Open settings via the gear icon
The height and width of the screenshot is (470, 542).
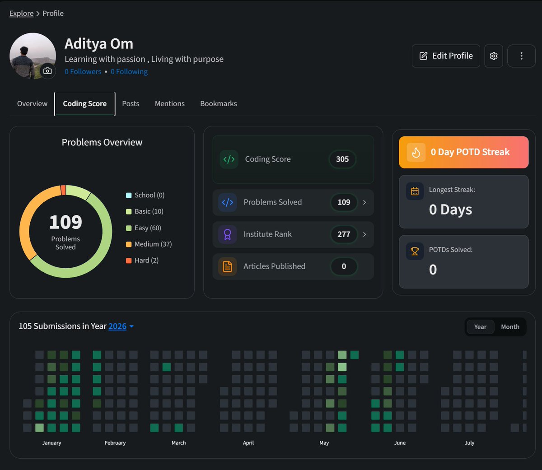(x=494, y=56)
